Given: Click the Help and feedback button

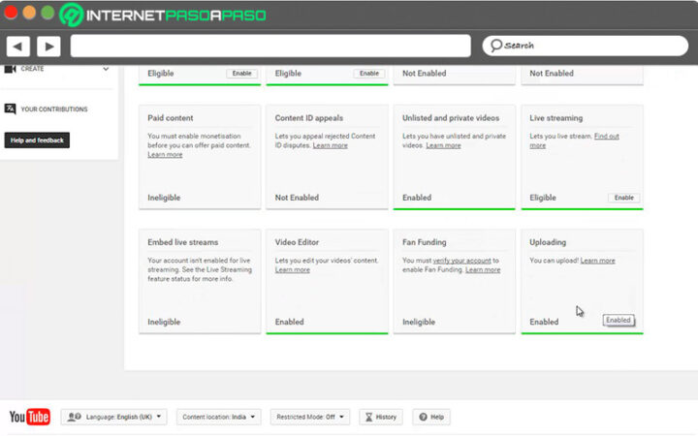Looking at the screenshot, I should 37,140.
